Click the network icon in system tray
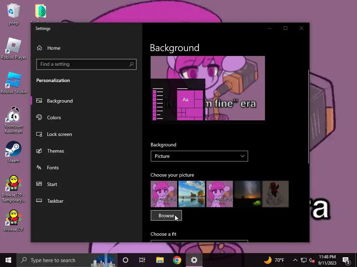The width and height of the screenshot is (357, 267). pos(304,260)
